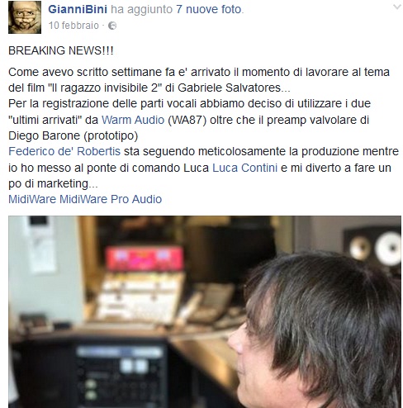The width and height of the screenshot is (403, 408).
Task: Click the globe public-privacy icon
Action: pos(112,26)
